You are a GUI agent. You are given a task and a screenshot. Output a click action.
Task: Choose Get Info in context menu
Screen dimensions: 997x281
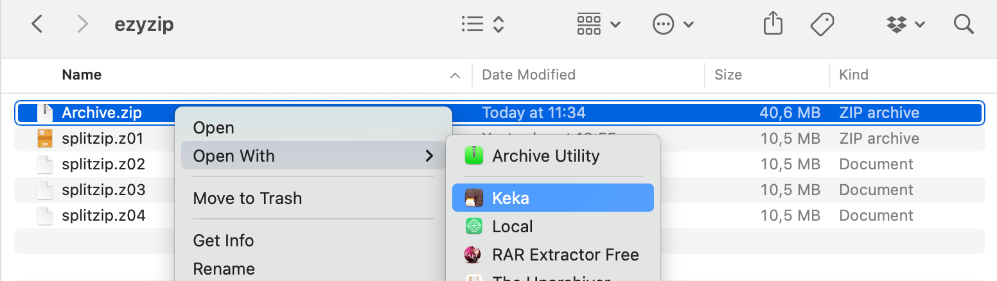[313, 241]
